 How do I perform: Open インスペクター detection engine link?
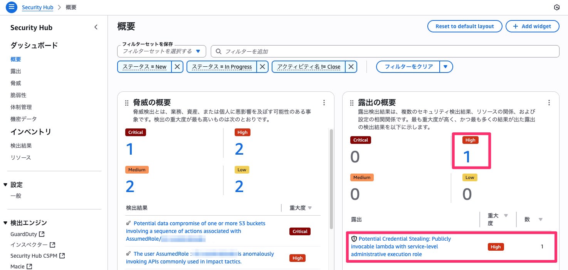(29, 245)
